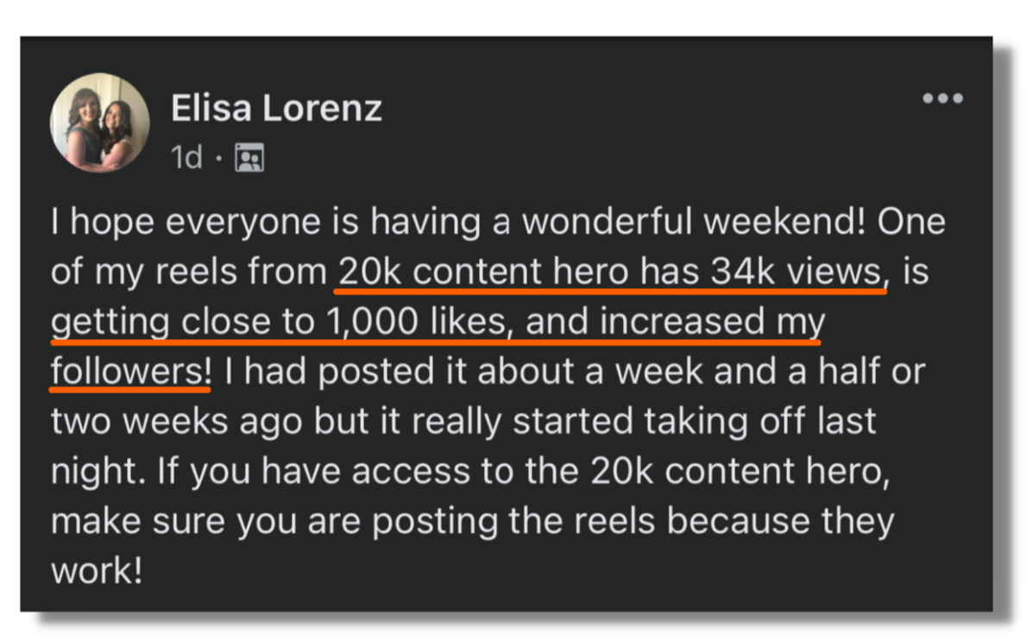
Task: Select the separator dot after the timestamp
Action: pyautogui.click(x=218, y=158)
